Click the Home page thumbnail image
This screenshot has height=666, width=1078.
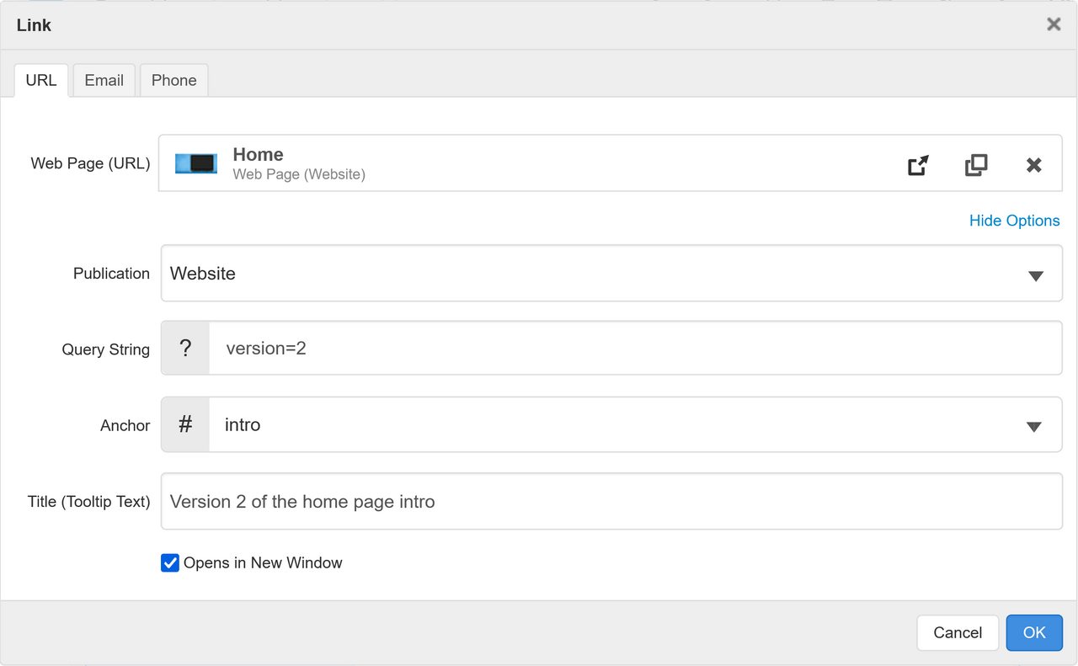tap(196, 163)
